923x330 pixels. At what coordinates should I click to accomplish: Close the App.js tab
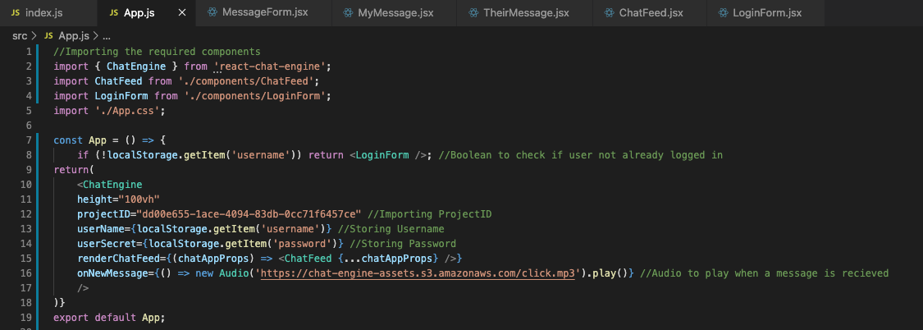pyautogui.click(x=182, y=12)
